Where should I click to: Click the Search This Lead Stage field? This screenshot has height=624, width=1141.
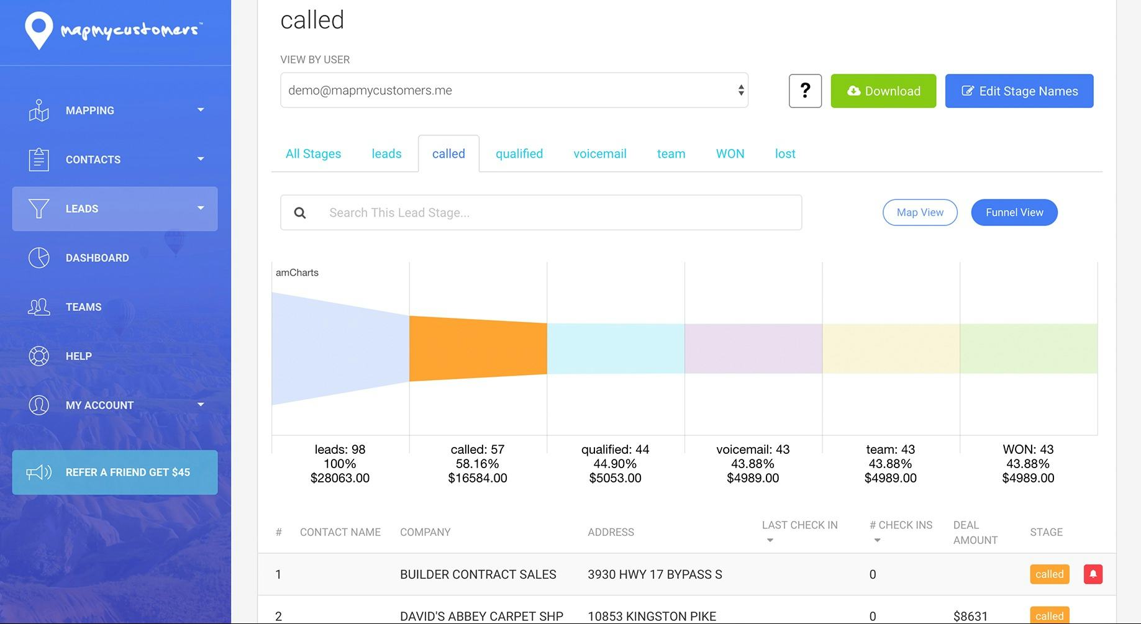(x=559, y=213)
